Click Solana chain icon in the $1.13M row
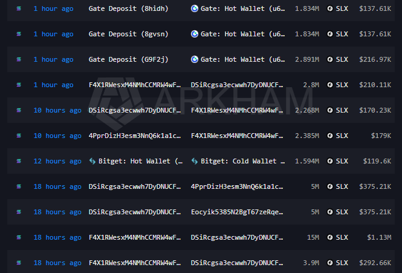Image resolution: width=402 pixels, height=273 pixels. (x=19, y=237)
